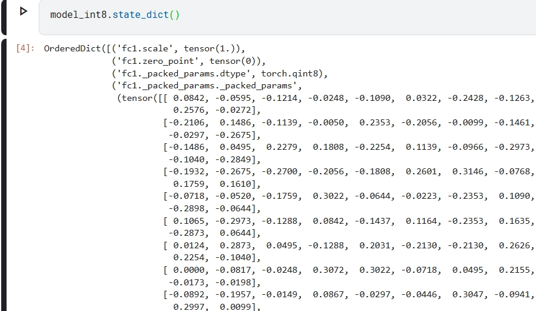This screenshot has width=536, height=311.
Task: Click torch.qint8 value text
Action: pos(292,73)
